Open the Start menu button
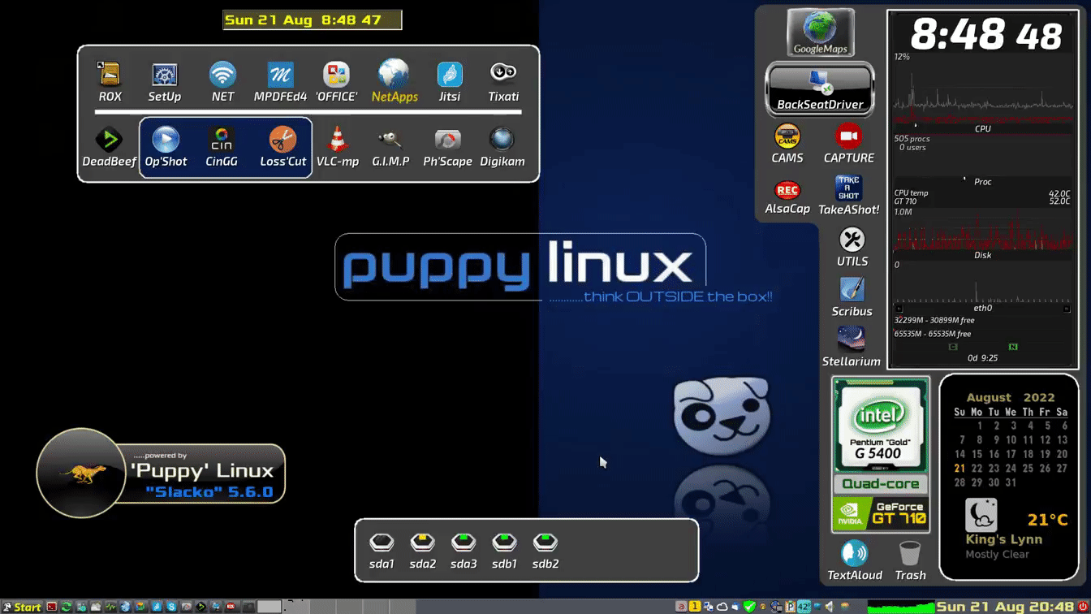Viewport: 1091px width, 614px height. point(22,607)
